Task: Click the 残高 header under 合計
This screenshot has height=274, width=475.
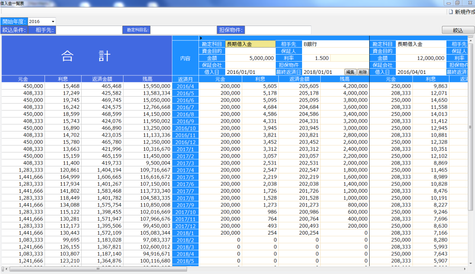Action: pos(148,79)
